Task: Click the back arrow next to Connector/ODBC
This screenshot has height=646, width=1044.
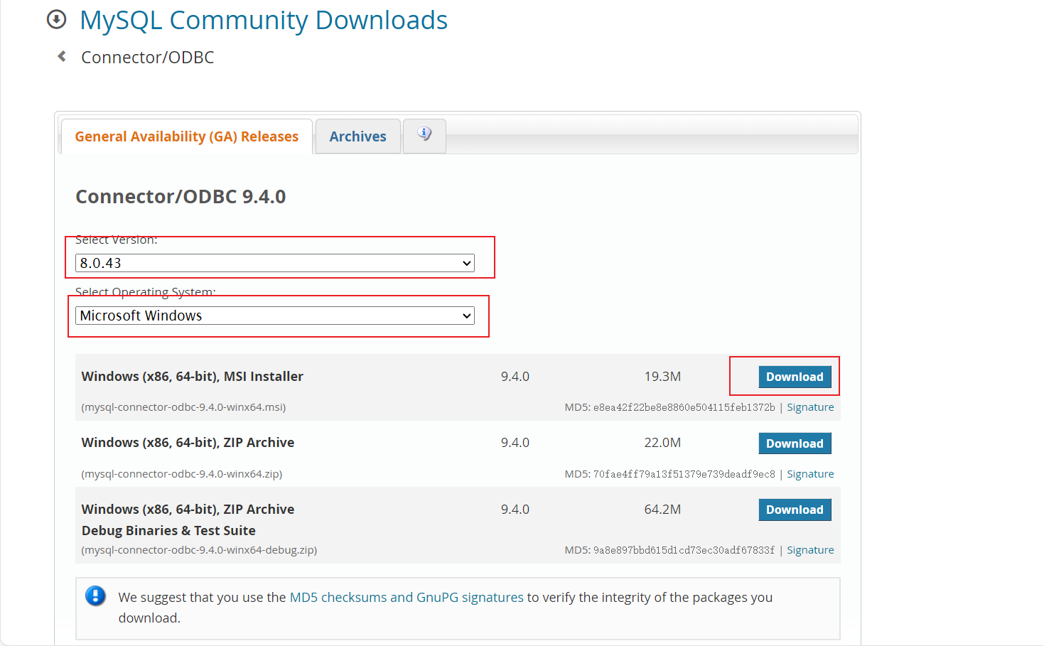Action: (62, 56)
